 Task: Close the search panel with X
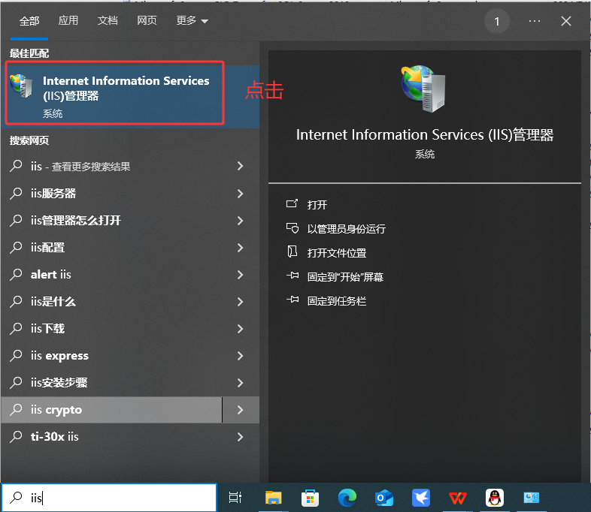click(x=566, y=21)
